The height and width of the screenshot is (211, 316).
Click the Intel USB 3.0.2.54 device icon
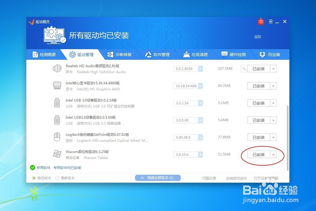click(x=57, y=103)
